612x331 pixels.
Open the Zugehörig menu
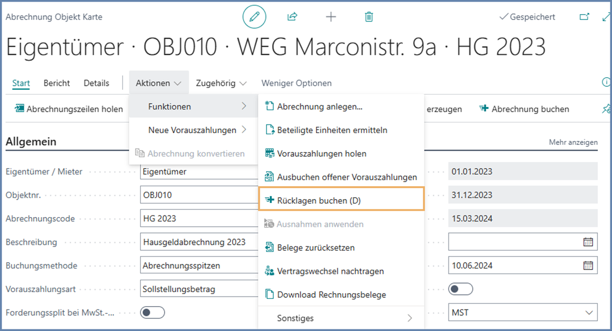click(x=221, y=83)
